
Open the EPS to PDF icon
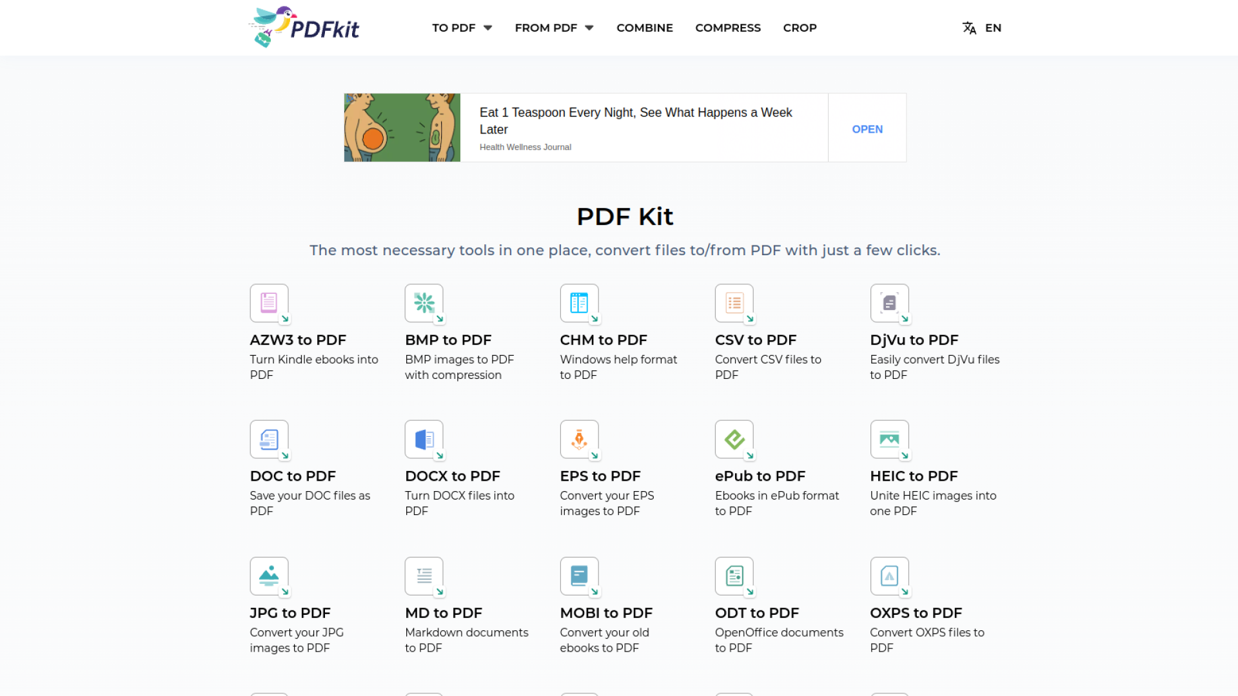pyautogui.click(x=579, y=440)
